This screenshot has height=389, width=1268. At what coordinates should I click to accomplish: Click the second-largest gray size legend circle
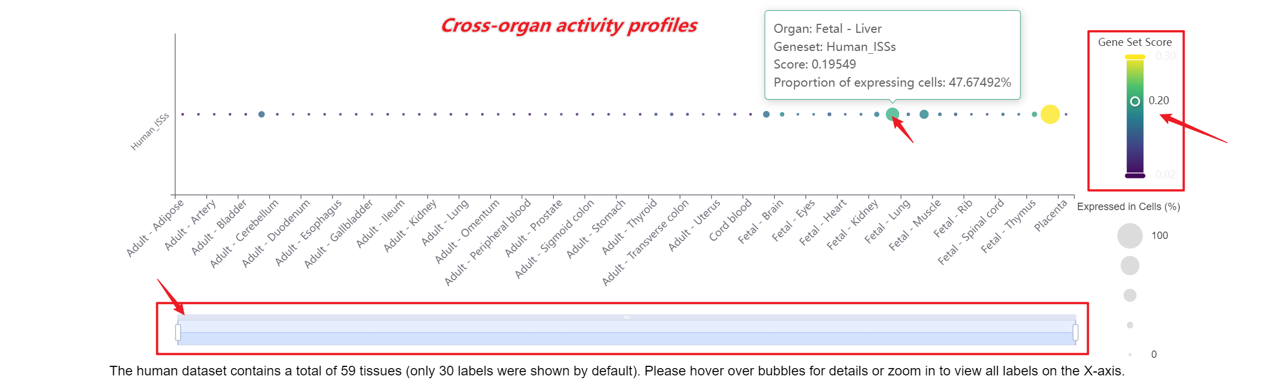pos(1130,266)
